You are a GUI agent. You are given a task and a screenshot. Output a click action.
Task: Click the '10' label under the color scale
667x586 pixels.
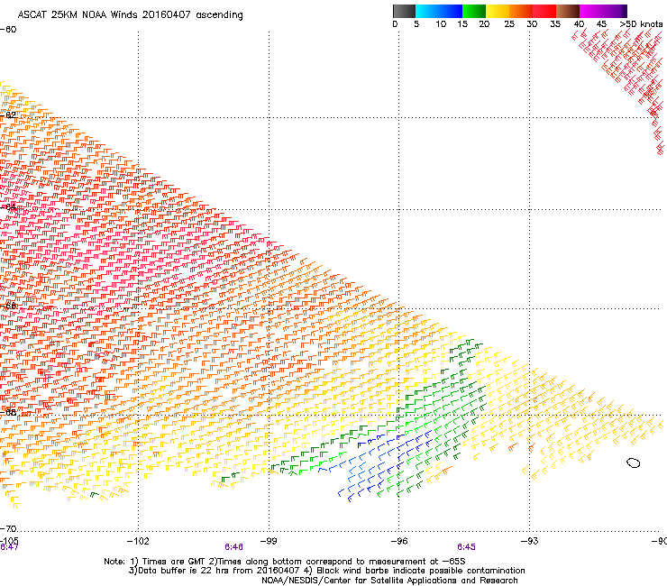[x=441, y=24]
